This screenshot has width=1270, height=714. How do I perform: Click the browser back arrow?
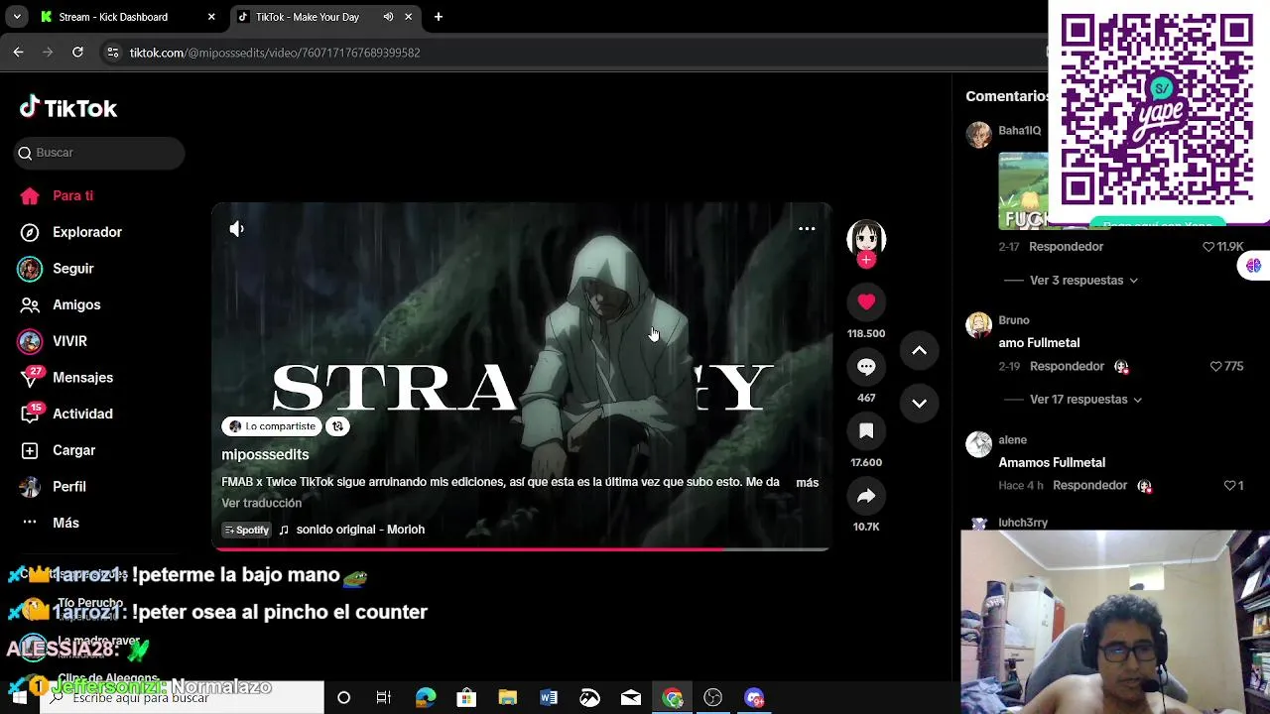point(18,53)
